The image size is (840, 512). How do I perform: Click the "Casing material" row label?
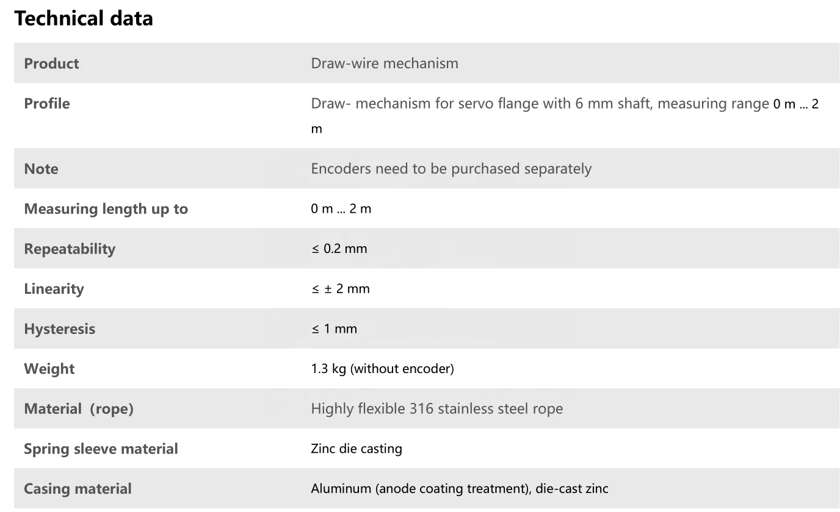78,489
